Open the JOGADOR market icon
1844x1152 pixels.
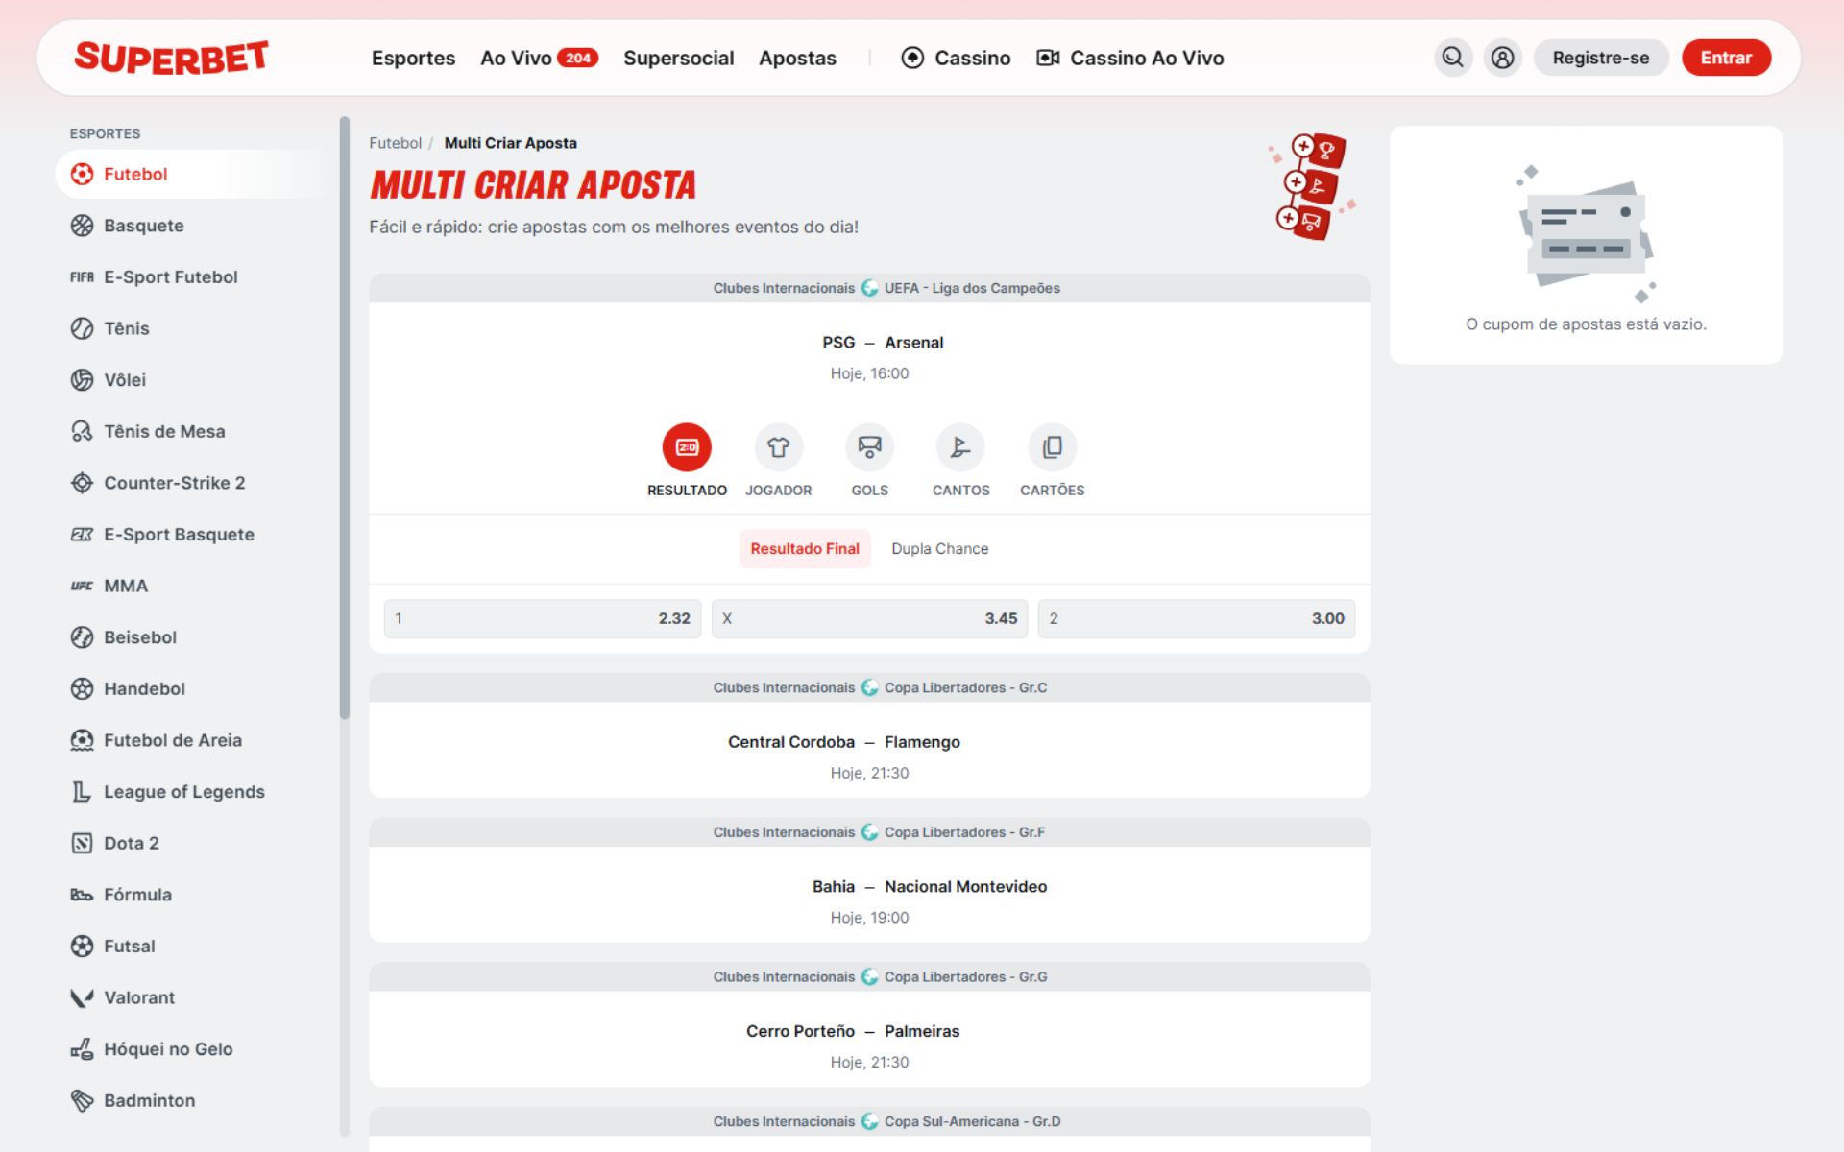(x=778, y=446)
